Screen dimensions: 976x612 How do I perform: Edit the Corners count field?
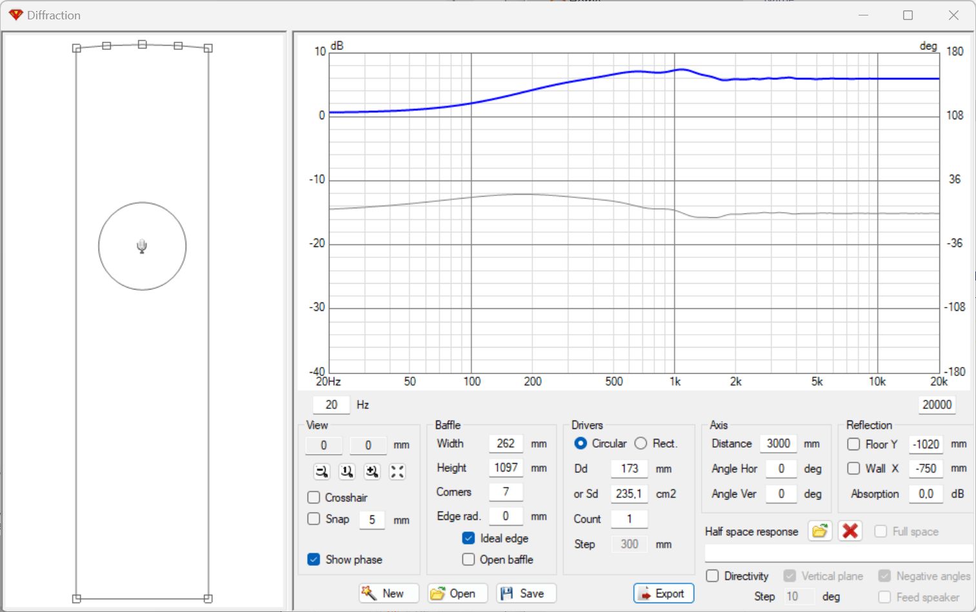(506, 491)
